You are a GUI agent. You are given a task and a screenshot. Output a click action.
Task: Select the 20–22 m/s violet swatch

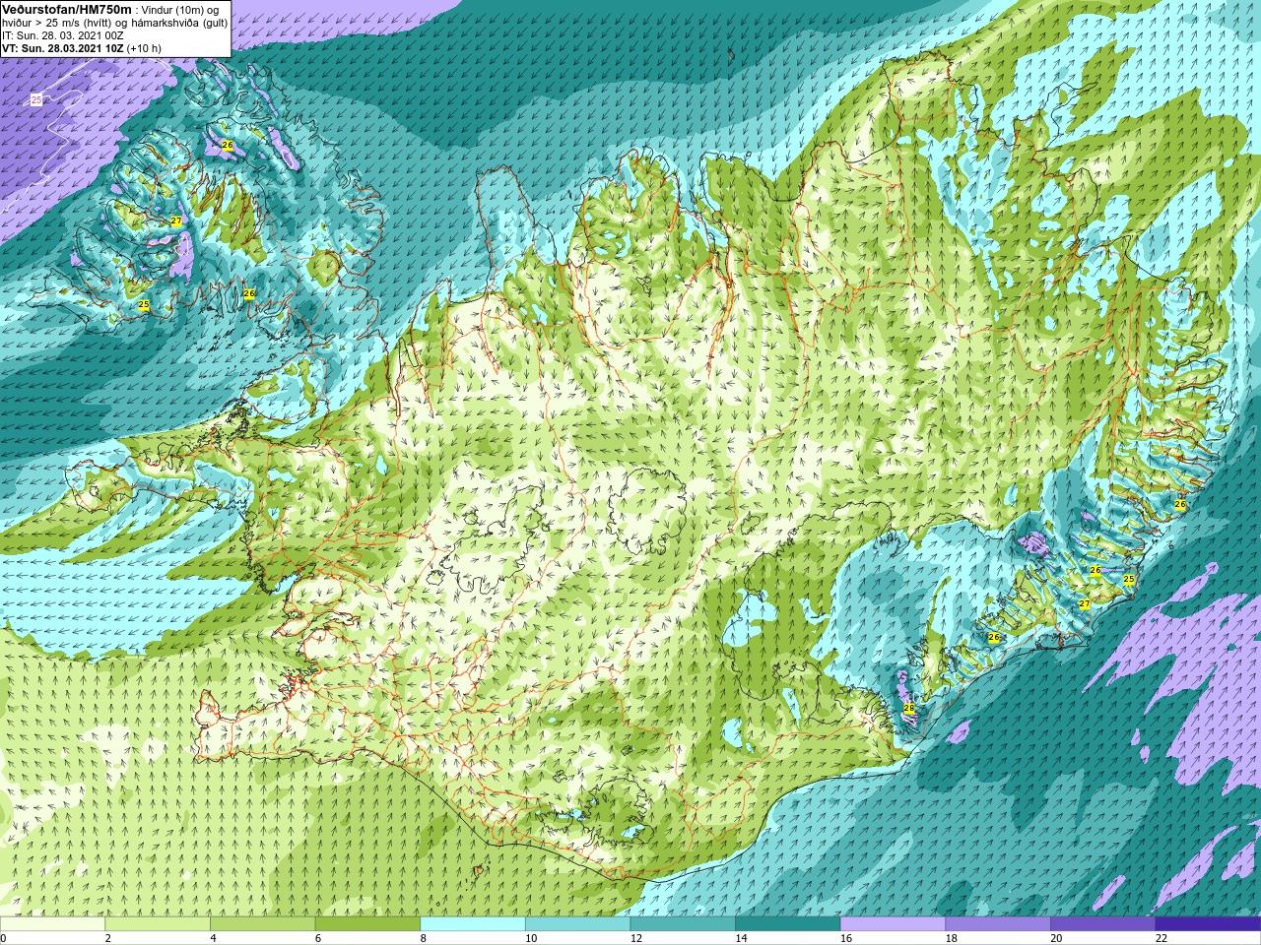tap(1103, 924)
